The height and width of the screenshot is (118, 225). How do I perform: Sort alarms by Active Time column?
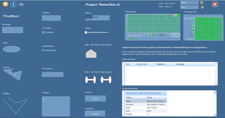point(145,64)
